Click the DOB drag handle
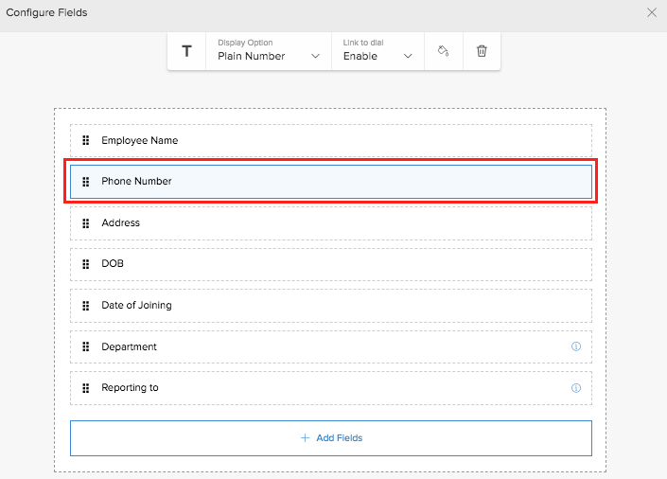The image size is (667, 479). 86,264
